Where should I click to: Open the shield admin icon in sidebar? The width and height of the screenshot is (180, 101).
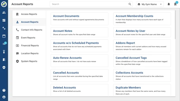point(4,67)
